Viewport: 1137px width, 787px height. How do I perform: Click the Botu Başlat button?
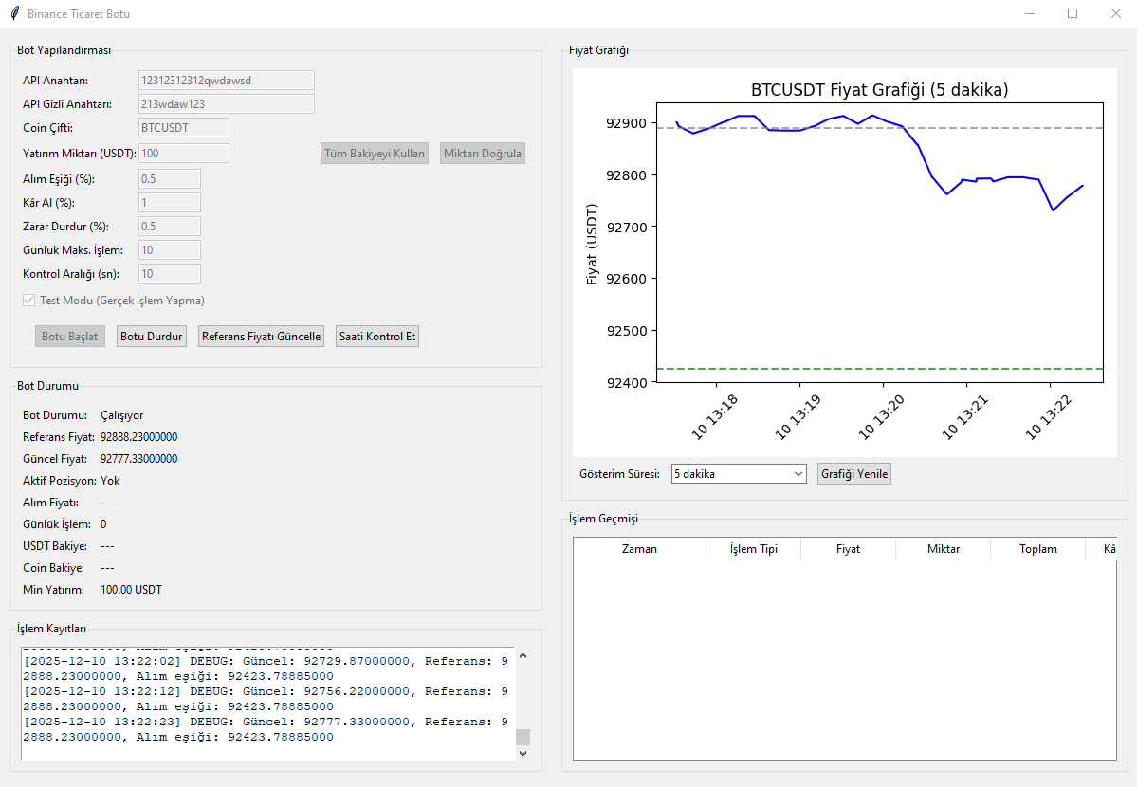coord(69,337)
